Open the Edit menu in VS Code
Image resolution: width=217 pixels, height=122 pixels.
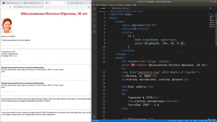tap(98, 5)
